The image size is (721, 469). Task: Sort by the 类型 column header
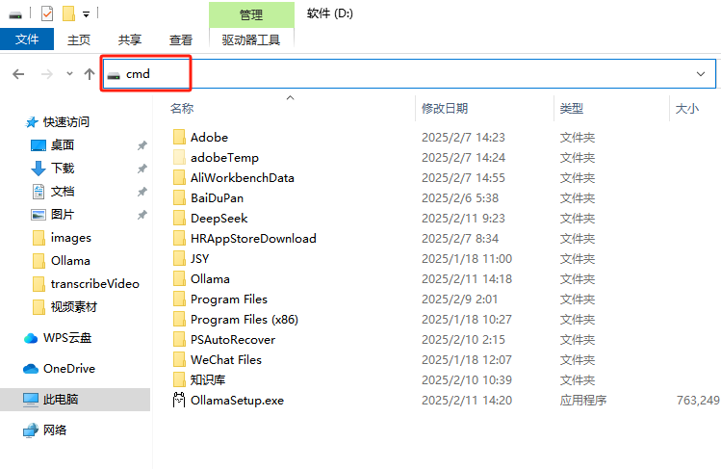[572, 109]
